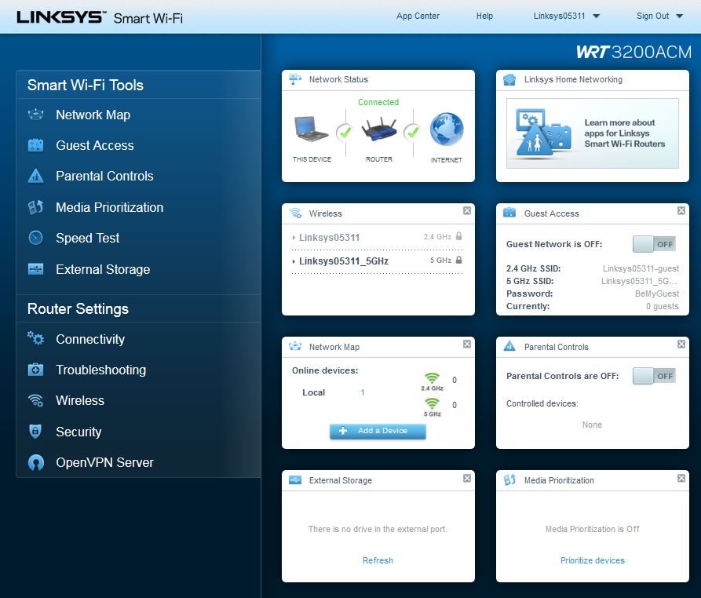Open the Help menu item
701x598 pixels.
click(484, 16)
